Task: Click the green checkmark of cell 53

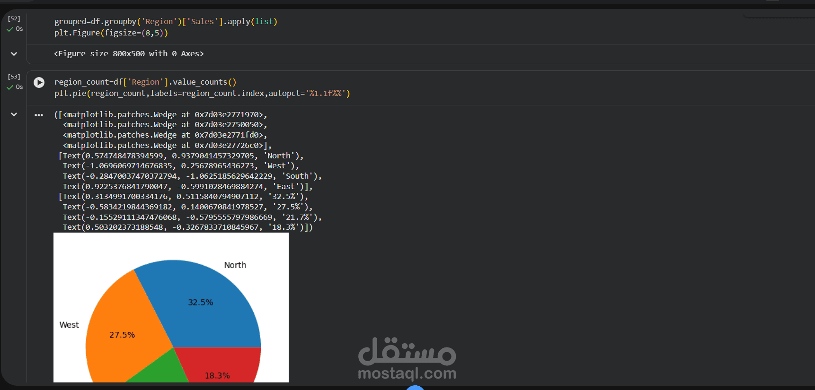Action: [x=10, y=87]
